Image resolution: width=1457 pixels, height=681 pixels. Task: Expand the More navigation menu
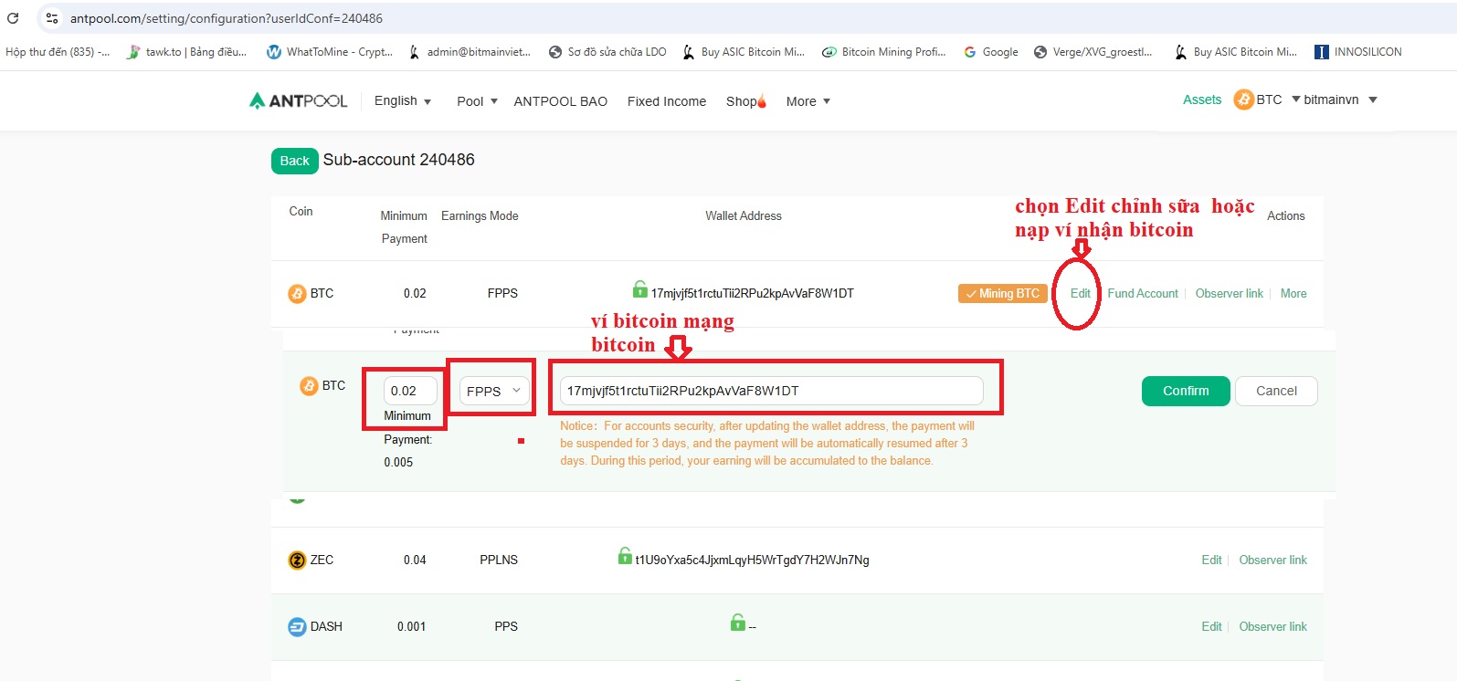tap(808, 101)
